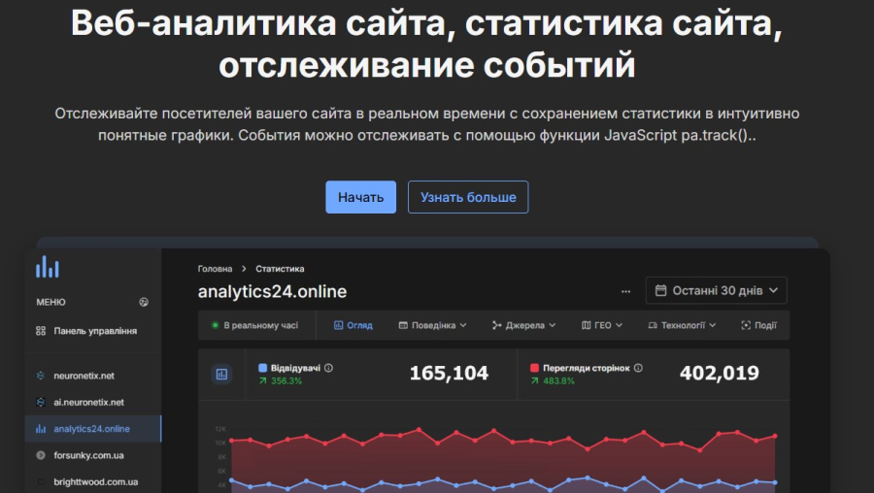Click the 165,104 visitors value
Viewport: 874px width, 493px height.
click(449, 374)
